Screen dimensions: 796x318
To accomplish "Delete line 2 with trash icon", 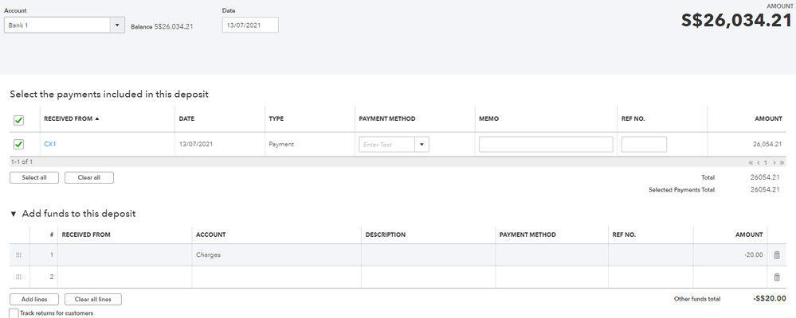I will [x=777, y=277].
